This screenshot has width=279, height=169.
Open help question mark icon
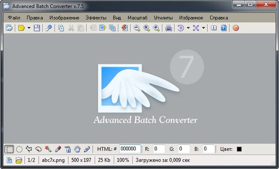tap(224, 28)
